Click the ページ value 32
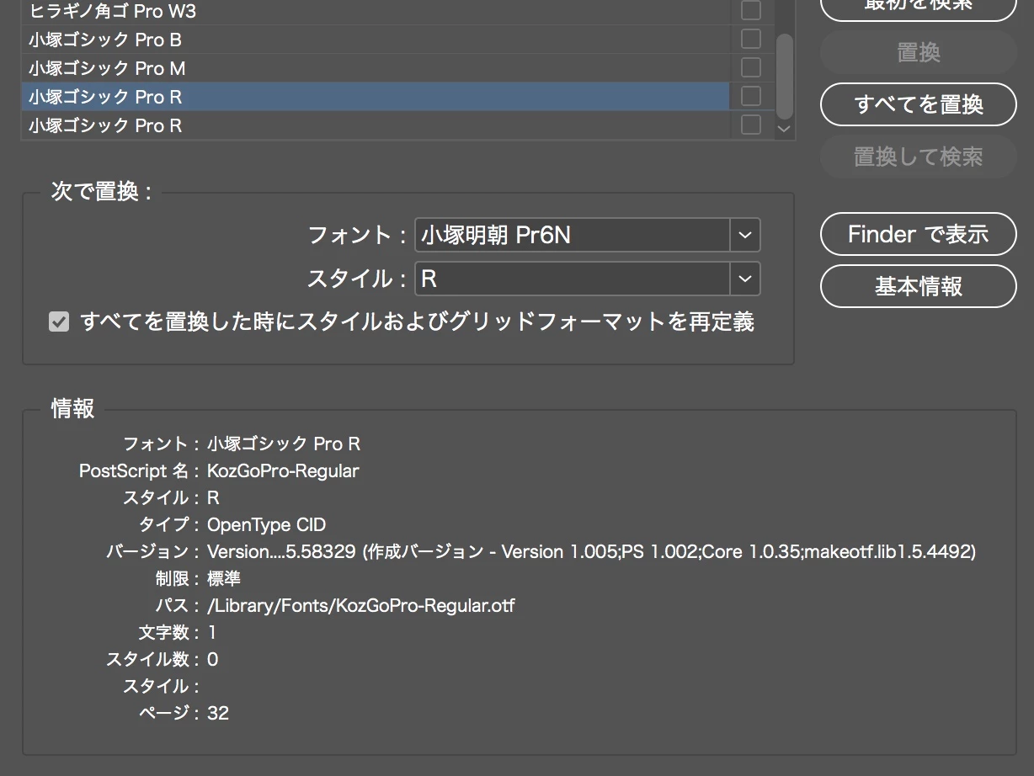This screenshot has height=776, width=1034. tap(218, 713)
